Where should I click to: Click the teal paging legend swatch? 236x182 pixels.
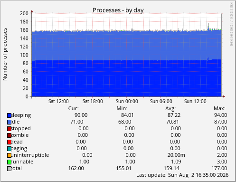click(9, 149)
